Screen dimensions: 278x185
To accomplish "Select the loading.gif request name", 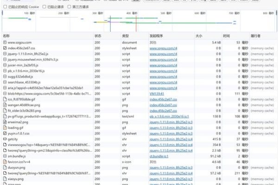I will (x=15, y=128).
